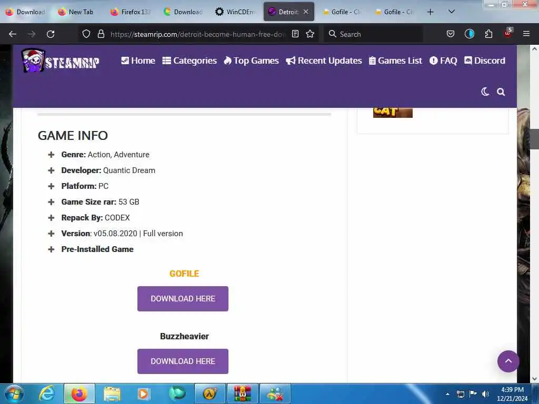Click the 'Pre-Installed Game' text
The height and width of the screenshot is (404, 539).
click(x=97, y=249)
